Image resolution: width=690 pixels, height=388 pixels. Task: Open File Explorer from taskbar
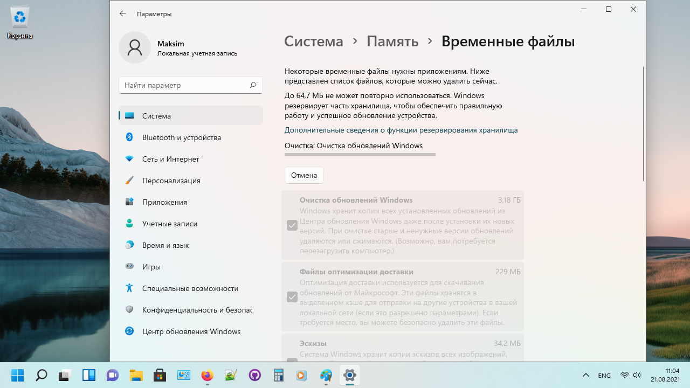(x=136, y=375)
